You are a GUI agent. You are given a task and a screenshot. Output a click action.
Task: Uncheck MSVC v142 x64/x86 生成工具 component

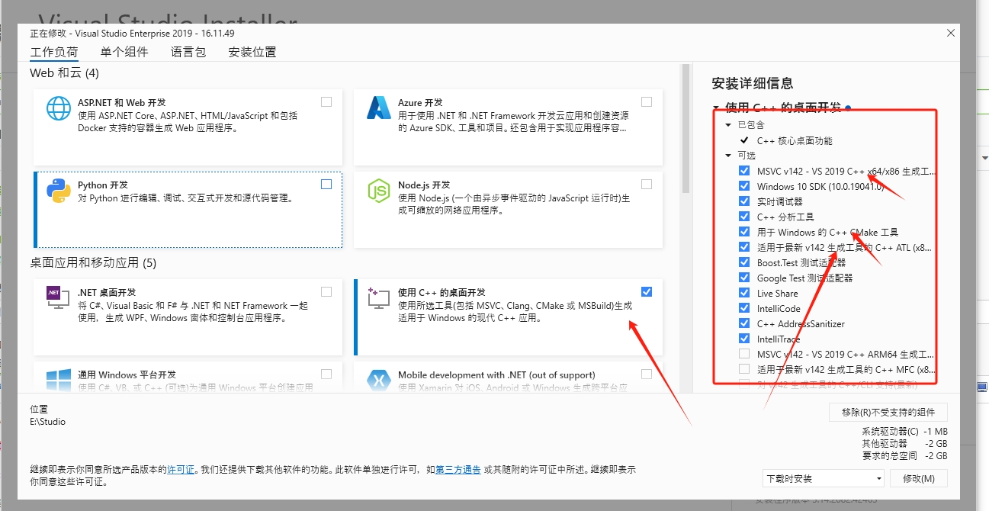(x=744, y=171)
